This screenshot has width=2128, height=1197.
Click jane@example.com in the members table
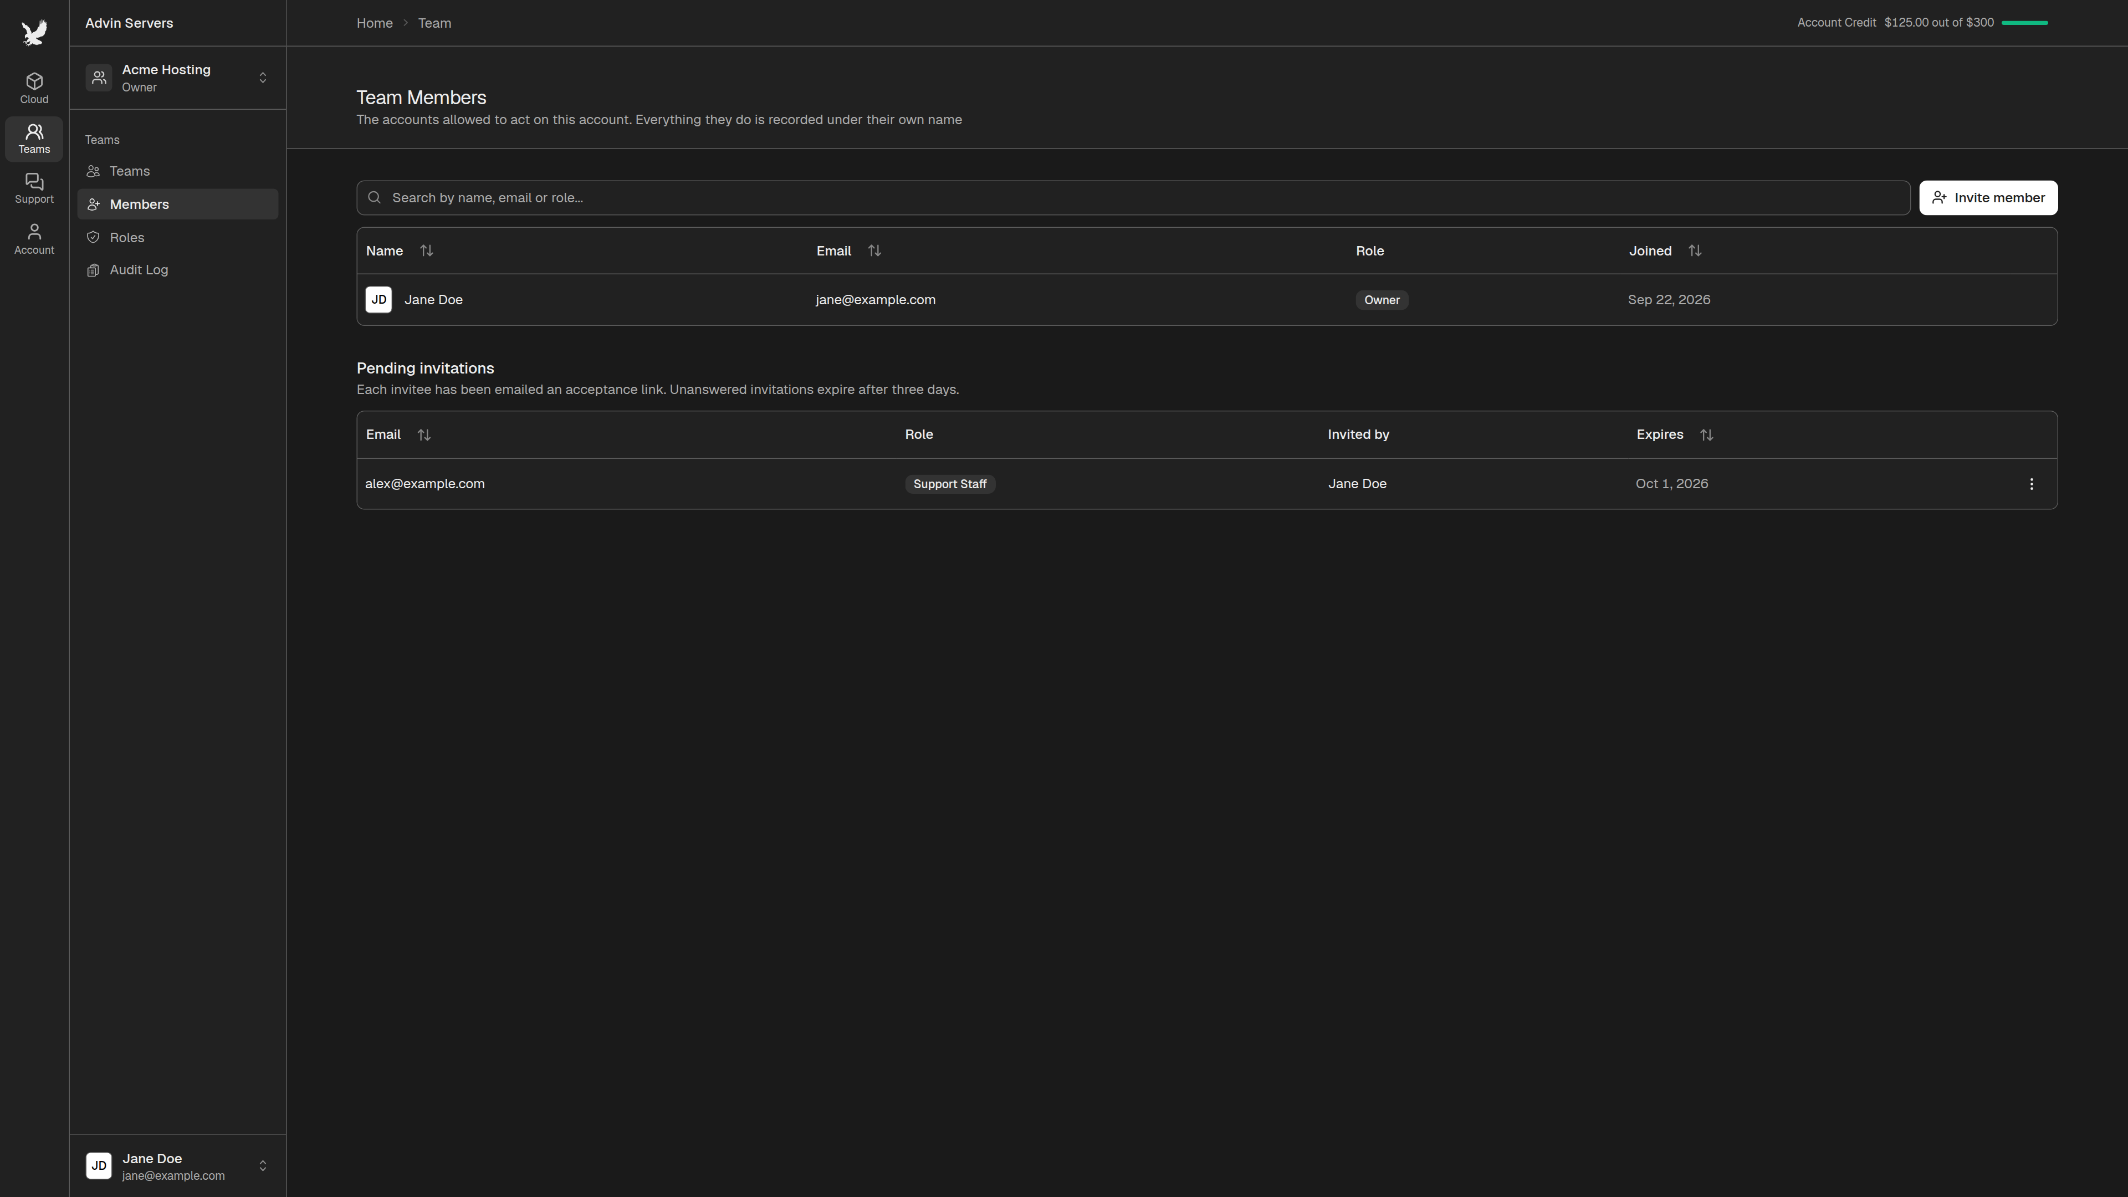point(876,300)
